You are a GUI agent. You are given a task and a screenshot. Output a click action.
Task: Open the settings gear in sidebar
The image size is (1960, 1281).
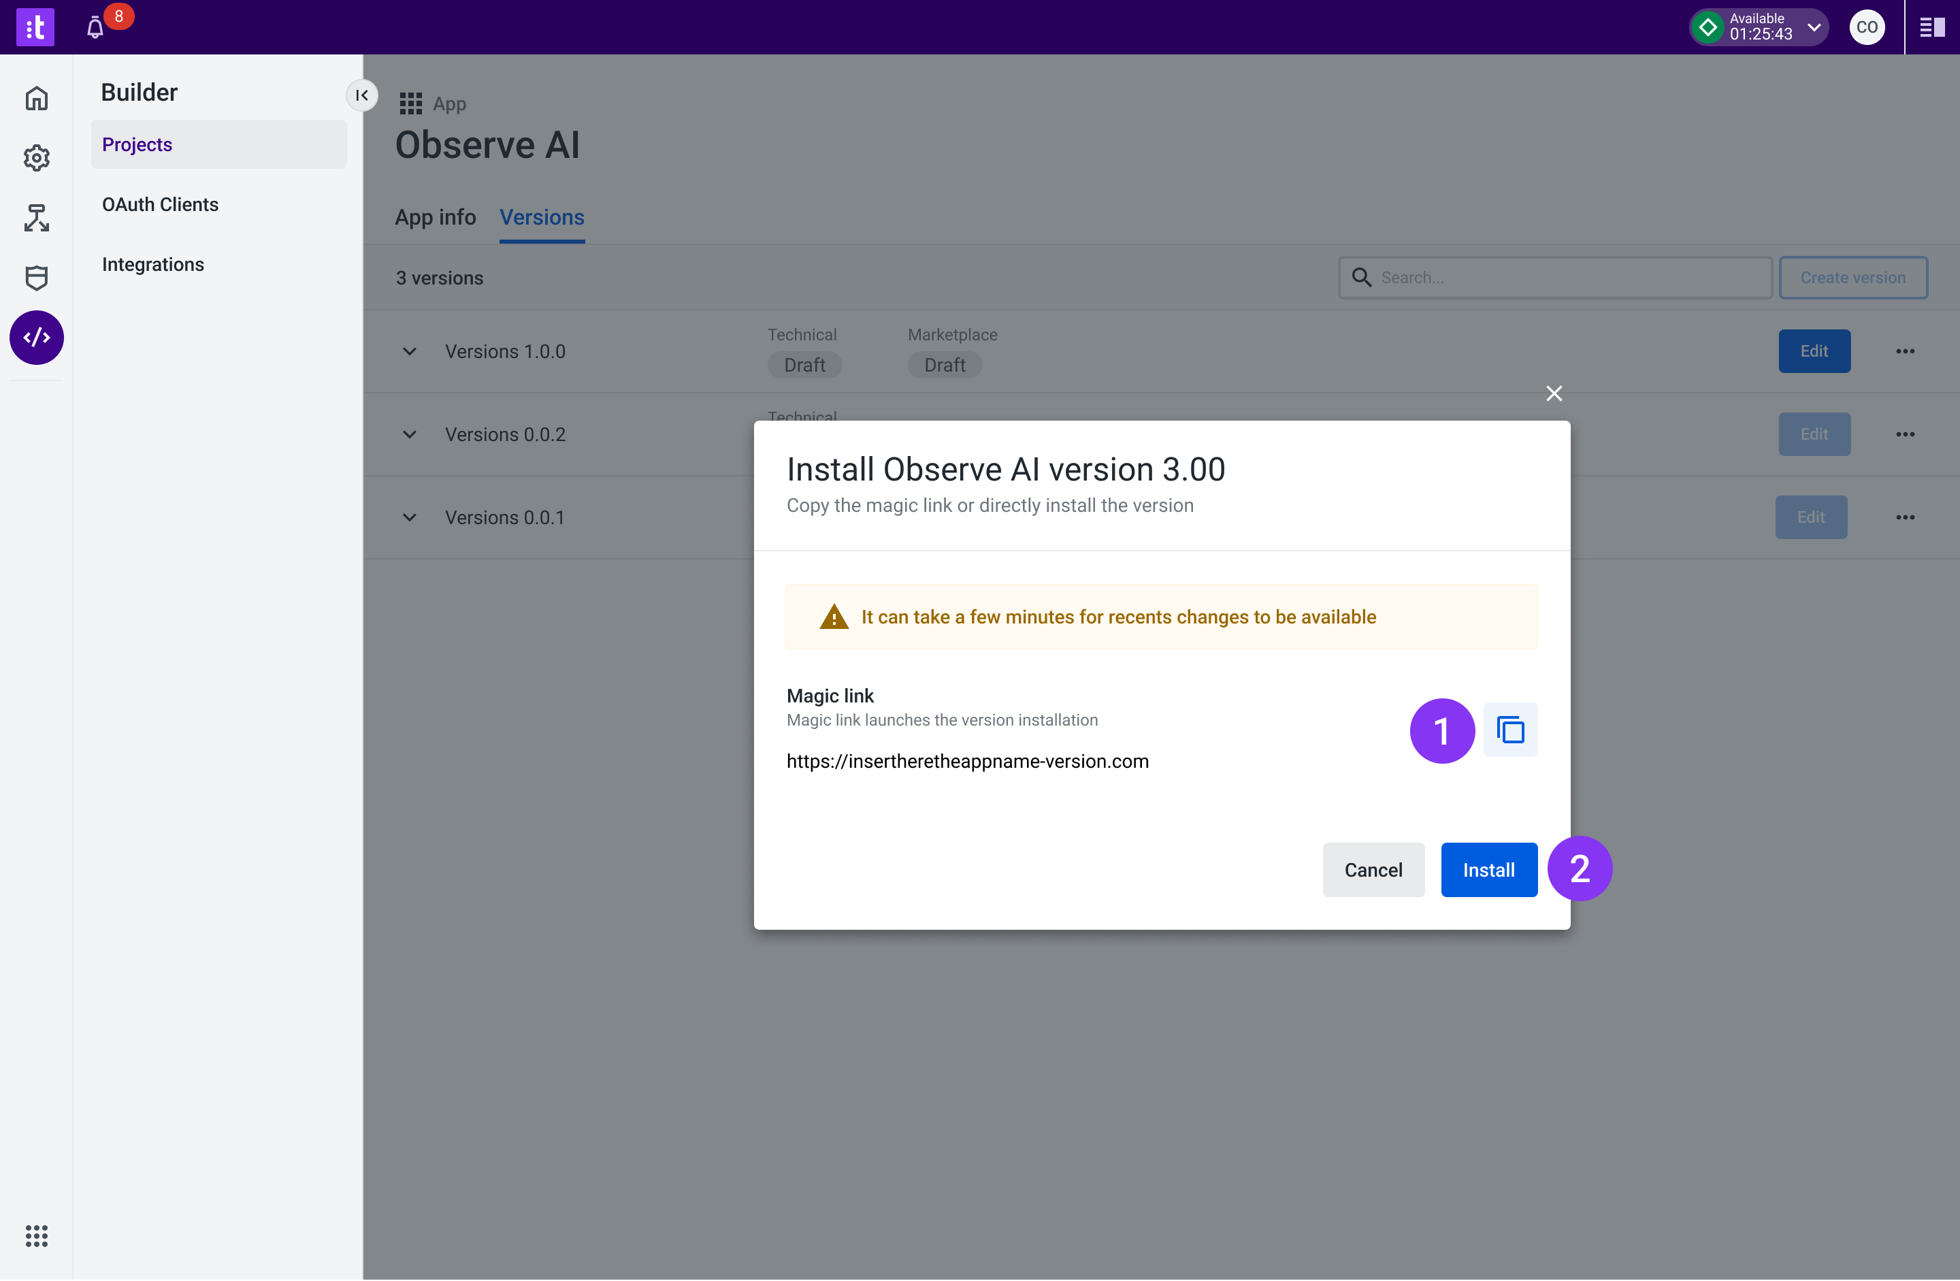(x=36, y=158)
